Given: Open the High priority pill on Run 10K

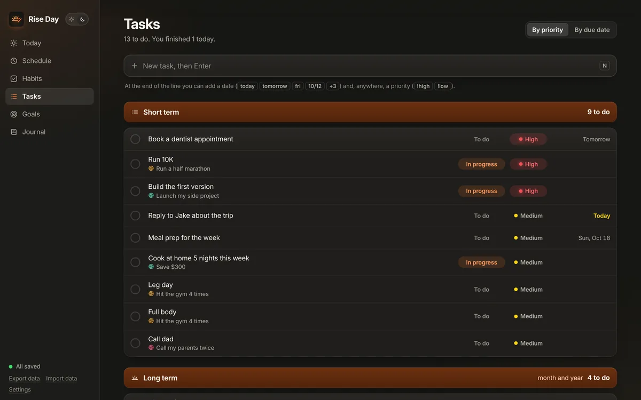Looking at the screenshot, I should [528, 164].
